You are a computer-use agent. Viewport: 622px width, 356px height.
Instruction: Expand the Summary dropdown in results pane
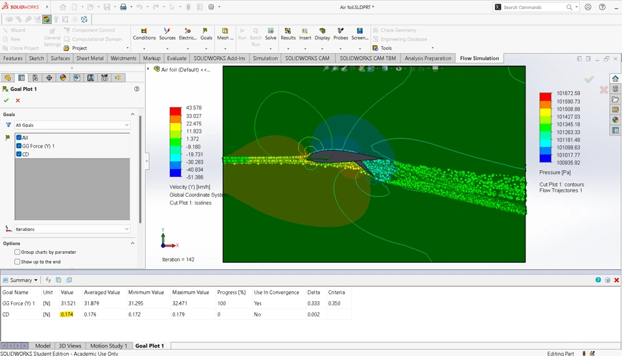pyautogui.click(x=36, y=280)
